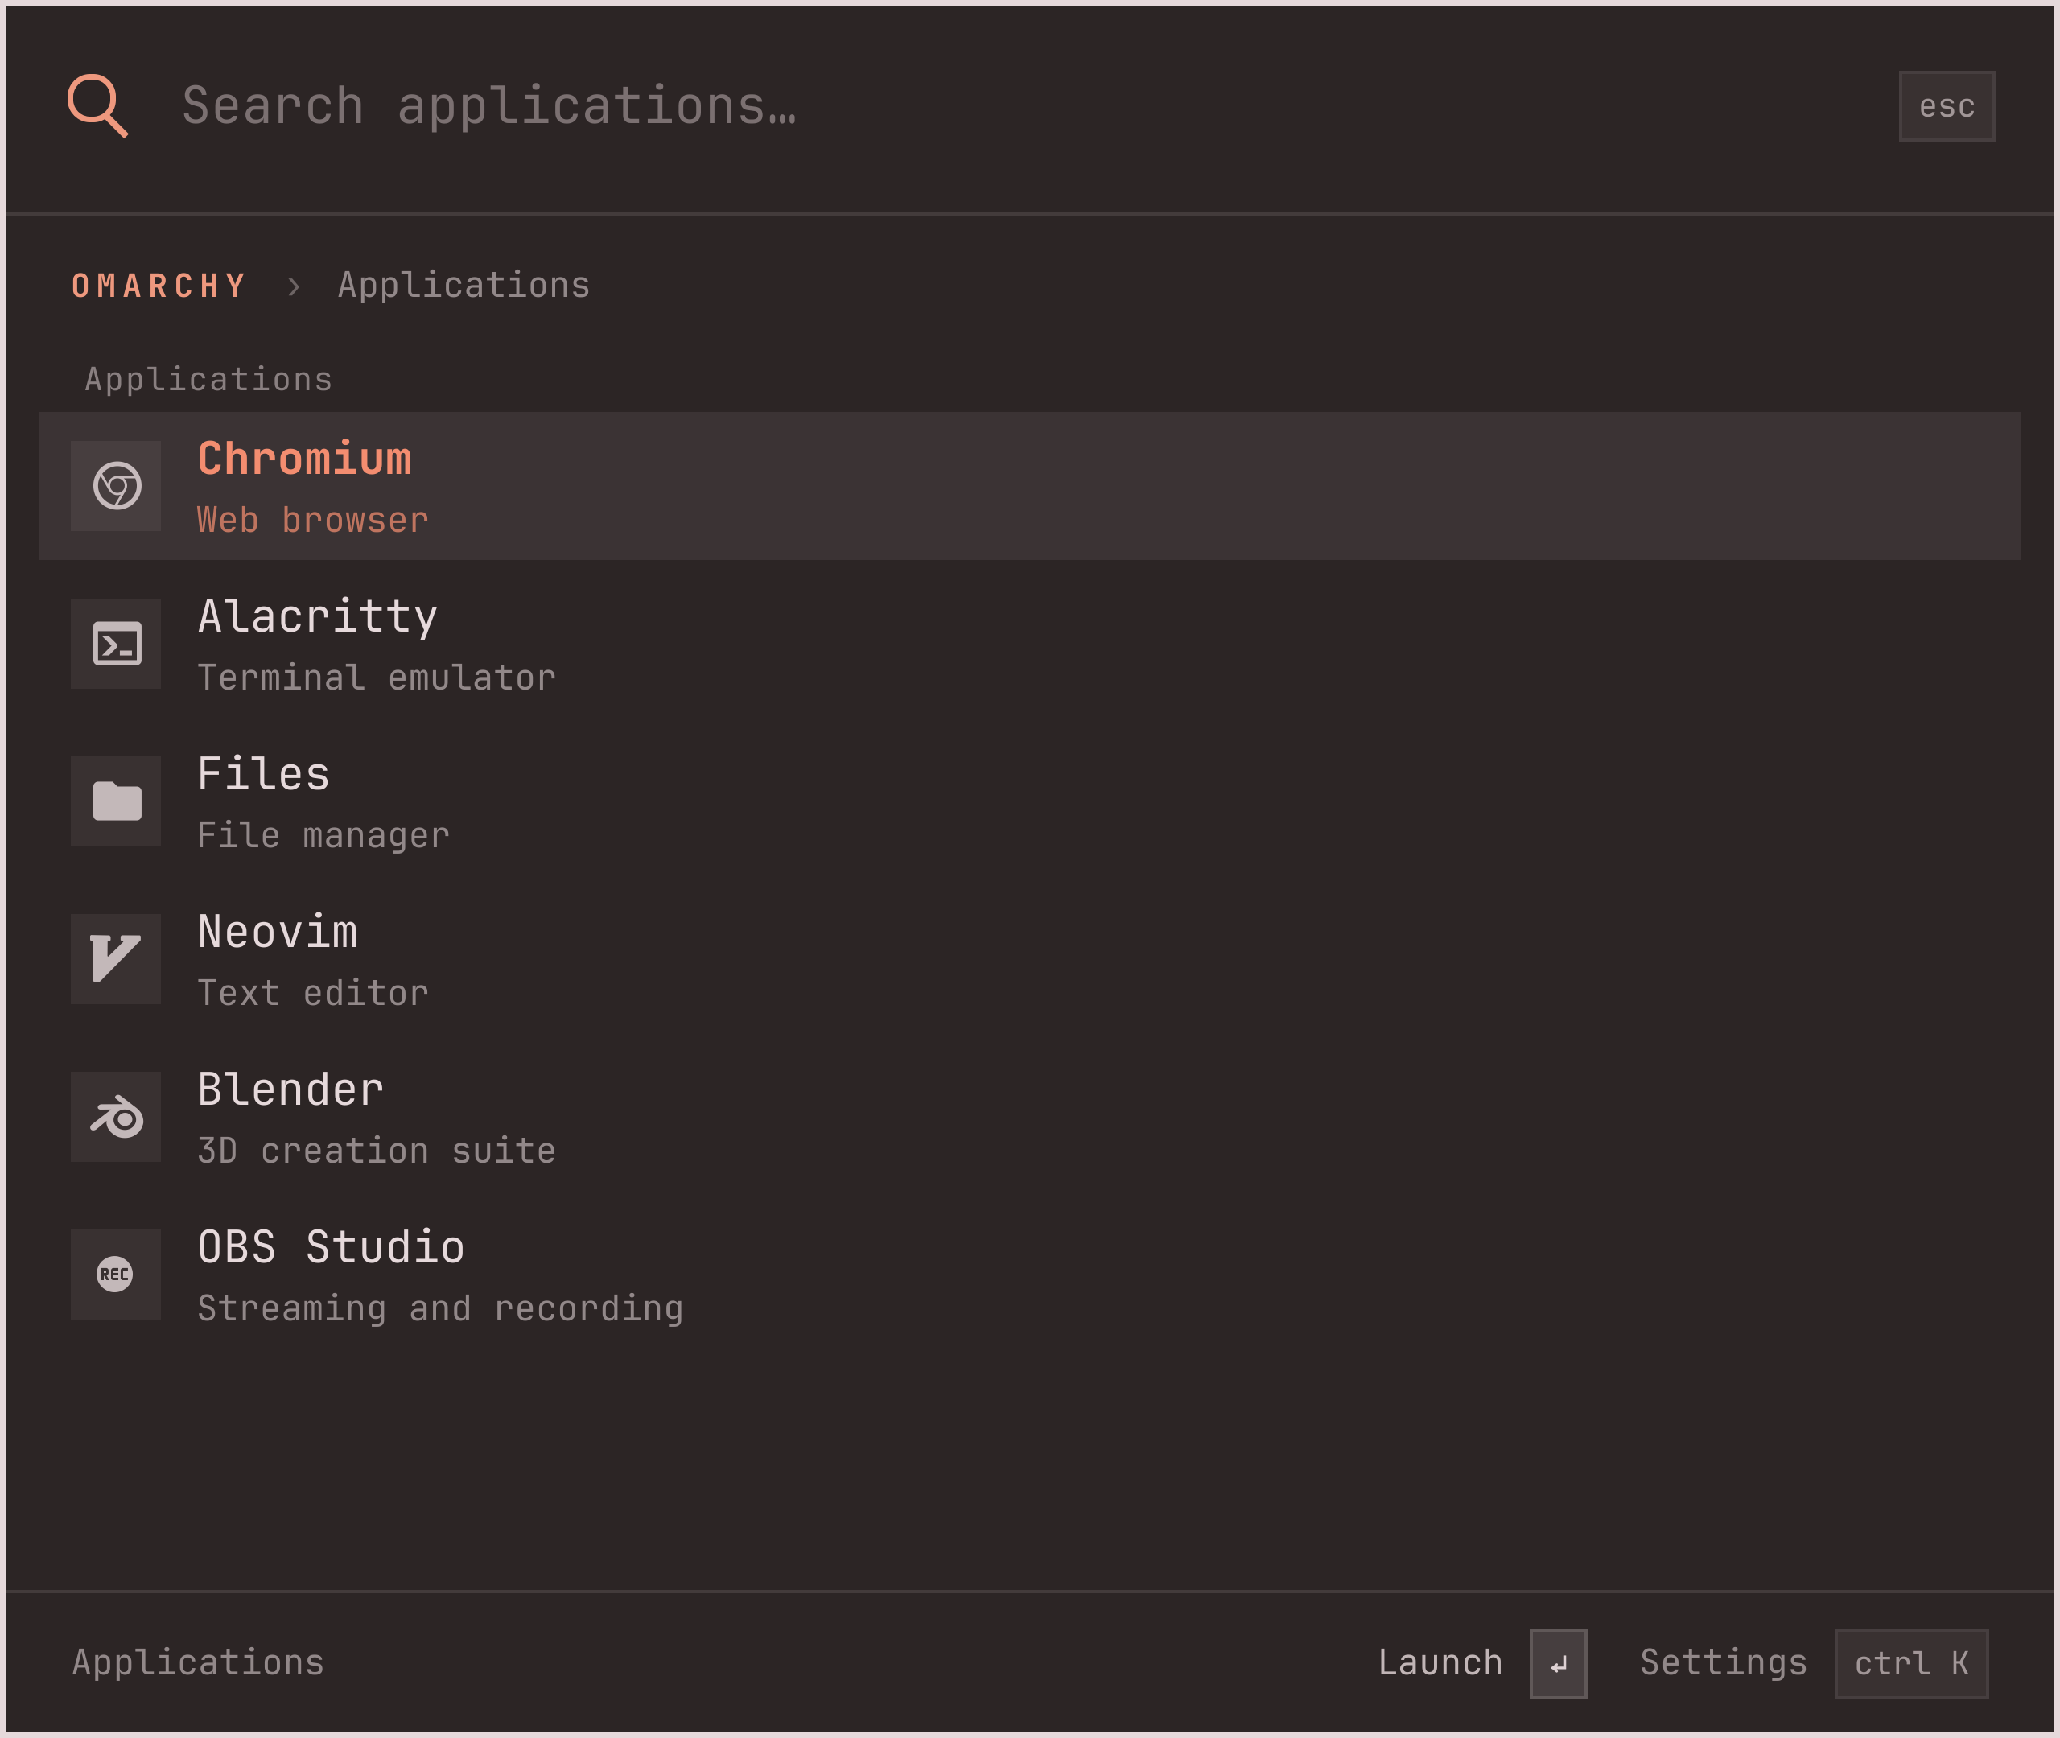Click the Files folder icon

tap(116, 801)
